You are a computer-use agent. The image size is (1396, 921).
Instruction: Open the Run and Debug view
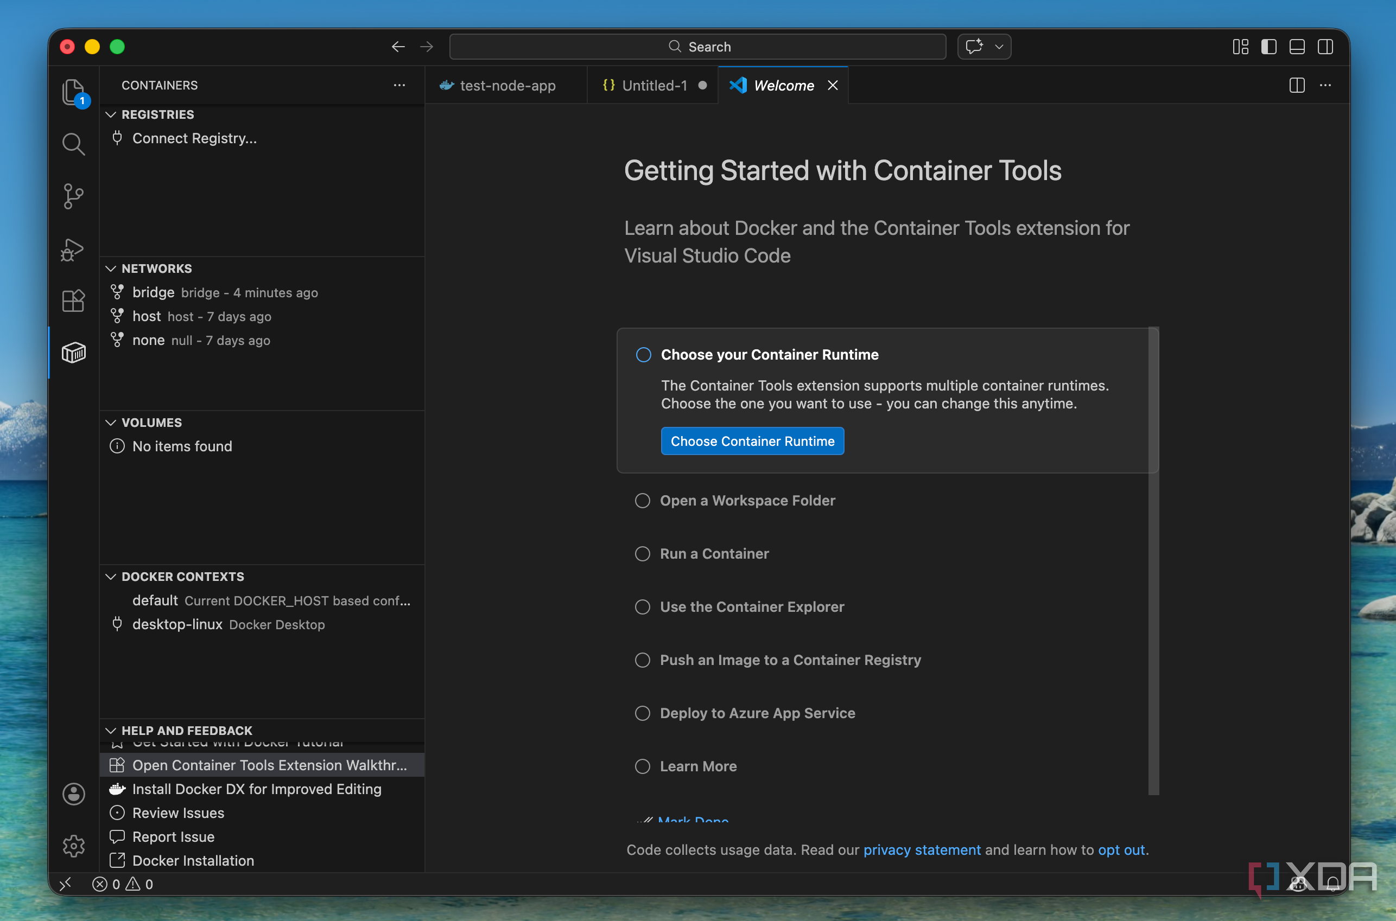(73, 249)
